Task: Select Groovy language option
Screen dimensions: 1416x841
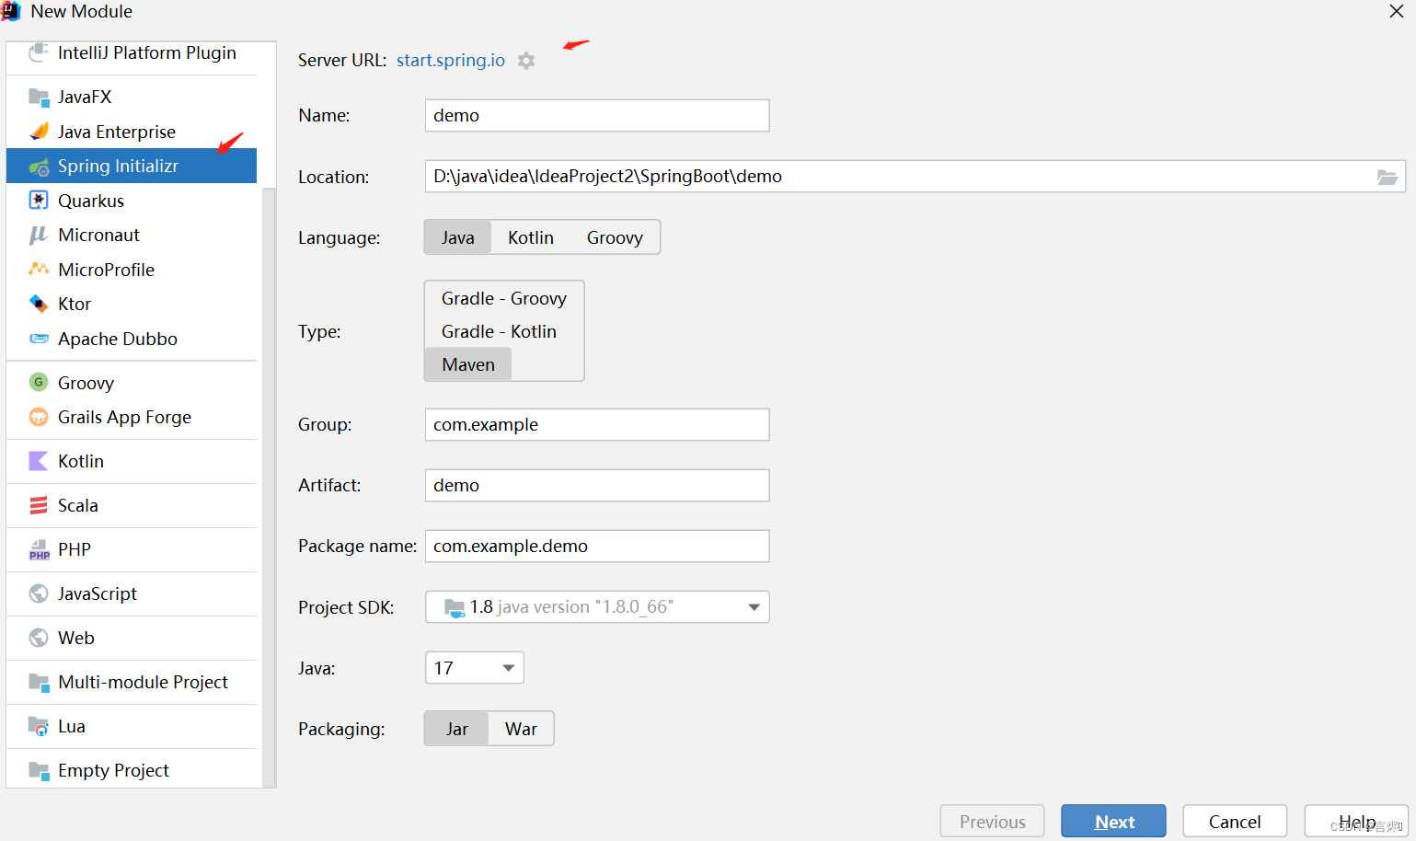Action: 615,237
